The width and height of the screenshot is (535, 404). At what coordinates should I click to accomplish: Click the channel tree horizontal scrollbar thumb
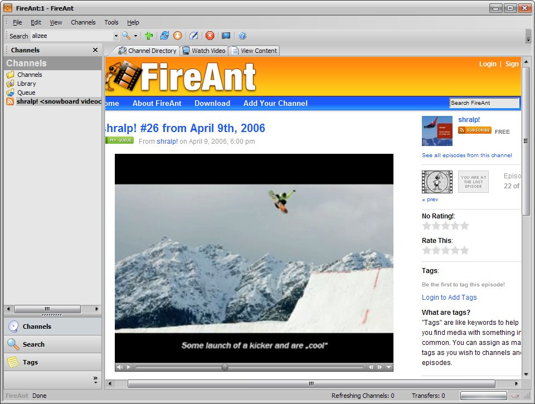click(47, 309)
